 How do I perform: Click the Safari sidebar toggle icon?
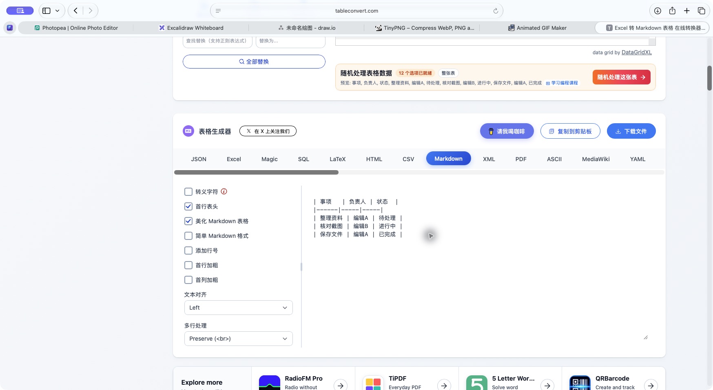pos(46,11)
